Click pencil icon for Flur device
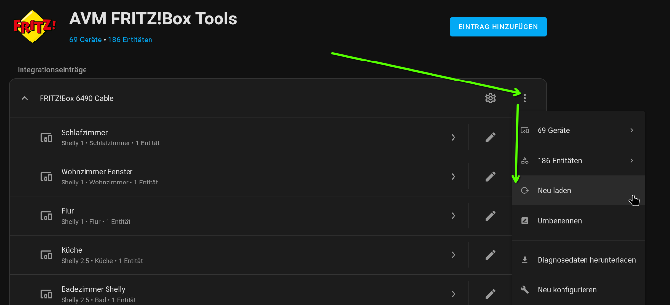This screenshot has height=305, width=670. click(x=490, y=215)
